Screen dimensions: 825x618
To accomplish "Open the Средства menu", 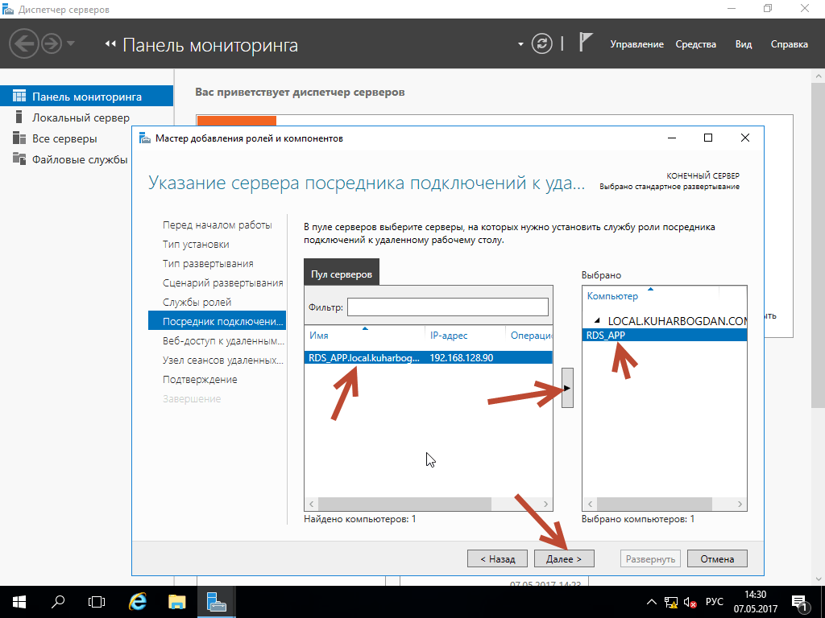I will 695,44.
